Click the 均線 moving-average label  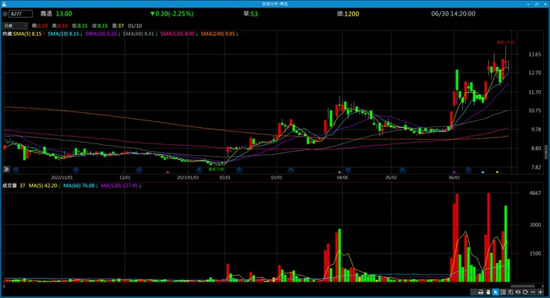(7, 34)
